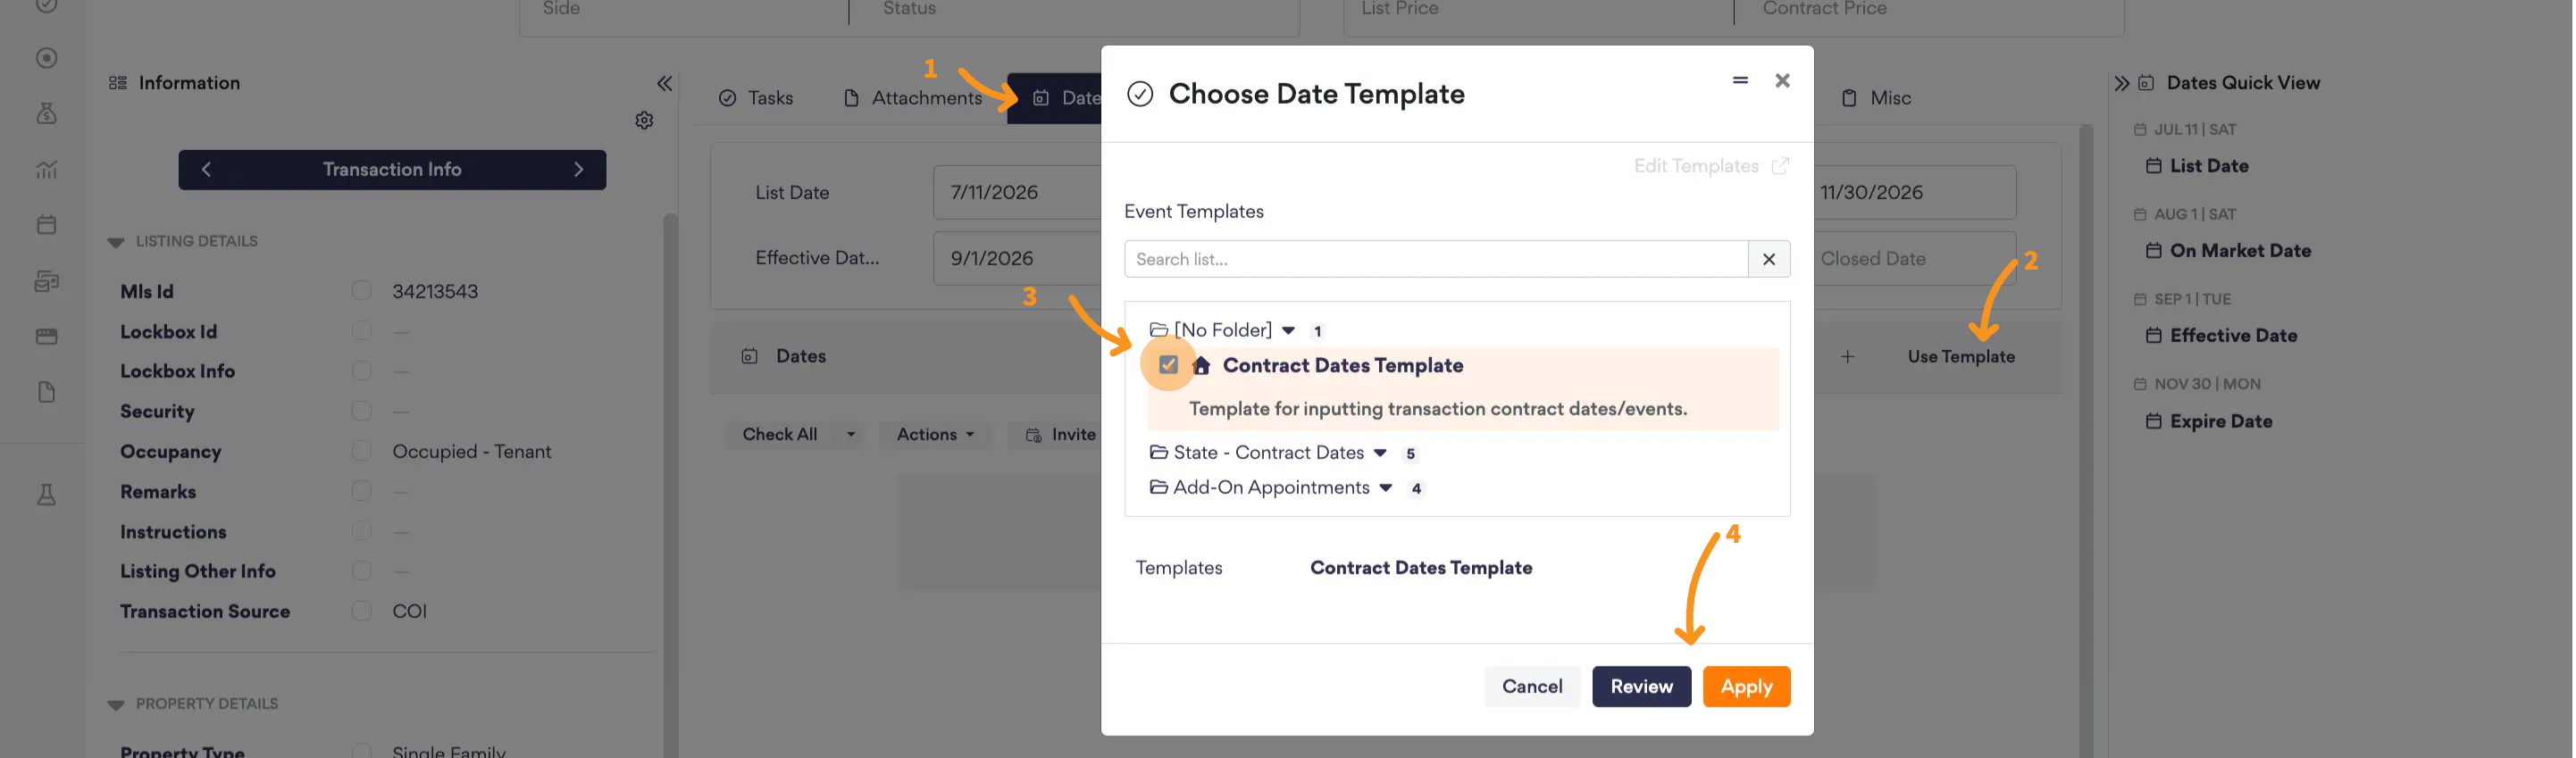
Task: Click the settings gear in Information panel
Action: (644, 120)
